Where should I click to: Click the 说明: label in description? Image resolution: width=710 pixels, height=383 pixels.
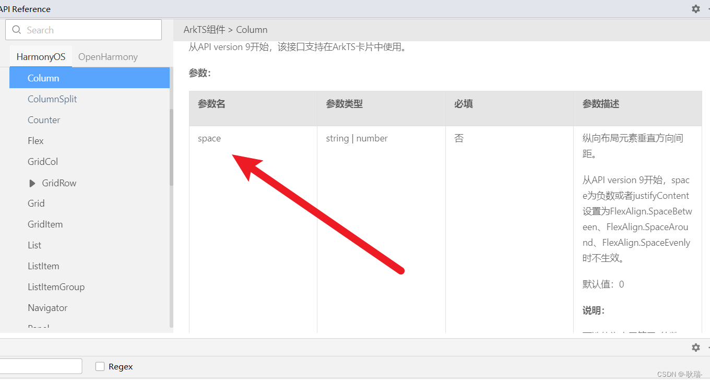click(594, 310)
